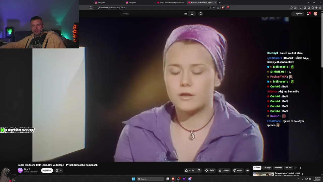
Task: Select the Všetko filter chip
Action: tap(257, 168)
